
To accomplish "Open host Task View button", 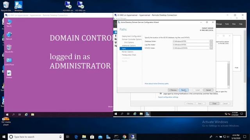I will pos(68,136).
